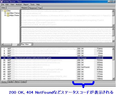Select row 35 POST 302 Found
116x95 pixels.
56,58
